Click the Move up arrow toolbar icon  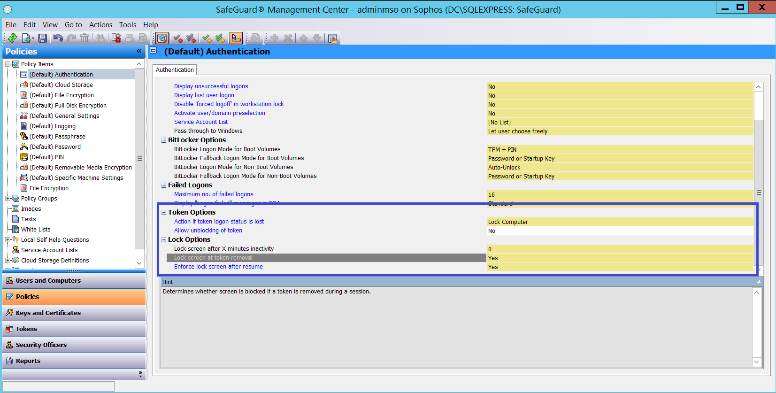(x=304, y=38)
